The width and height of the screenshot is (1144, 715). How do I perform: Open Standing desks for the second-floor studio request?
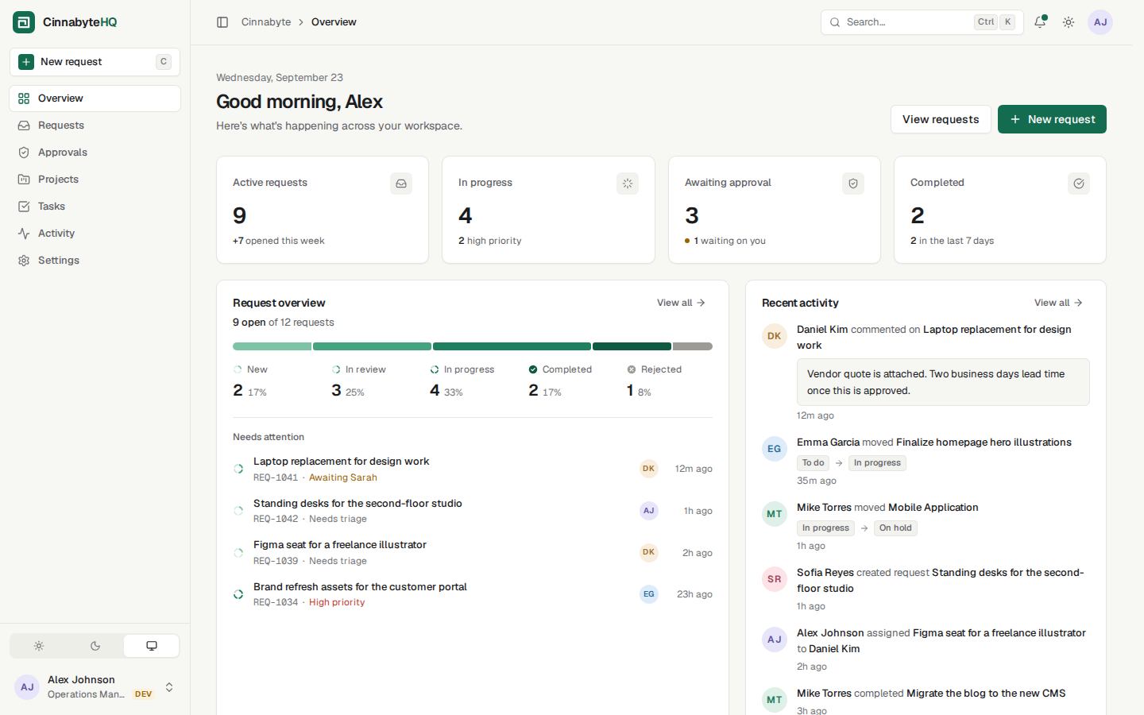tap(357, 504)
